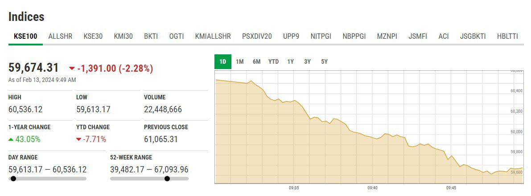
Task: Show the 6M chart range
Action: pyautogui.click(x=257, y=62)
